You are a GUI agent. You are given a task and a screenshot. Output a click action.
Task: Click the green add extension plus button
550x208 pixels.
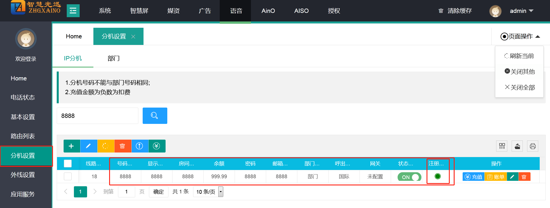(x=72, y=146)
